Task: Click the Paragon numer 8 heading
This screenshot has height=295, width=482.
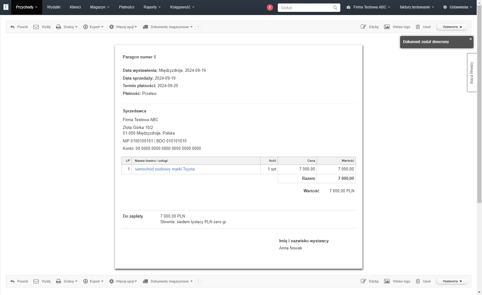Action: [139, 57]
